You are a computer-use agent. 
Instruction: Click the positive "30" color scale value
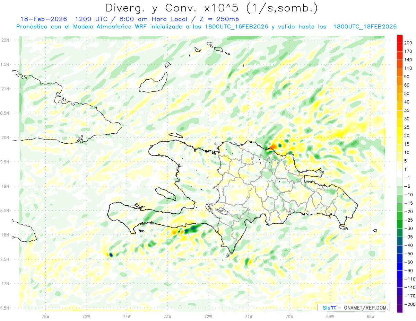(x=407, y=119)
